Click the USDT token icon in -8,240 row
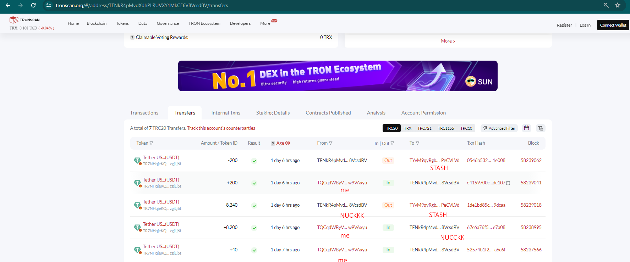The height and width of the screenshot is (262, 630). tap(137, 205)
